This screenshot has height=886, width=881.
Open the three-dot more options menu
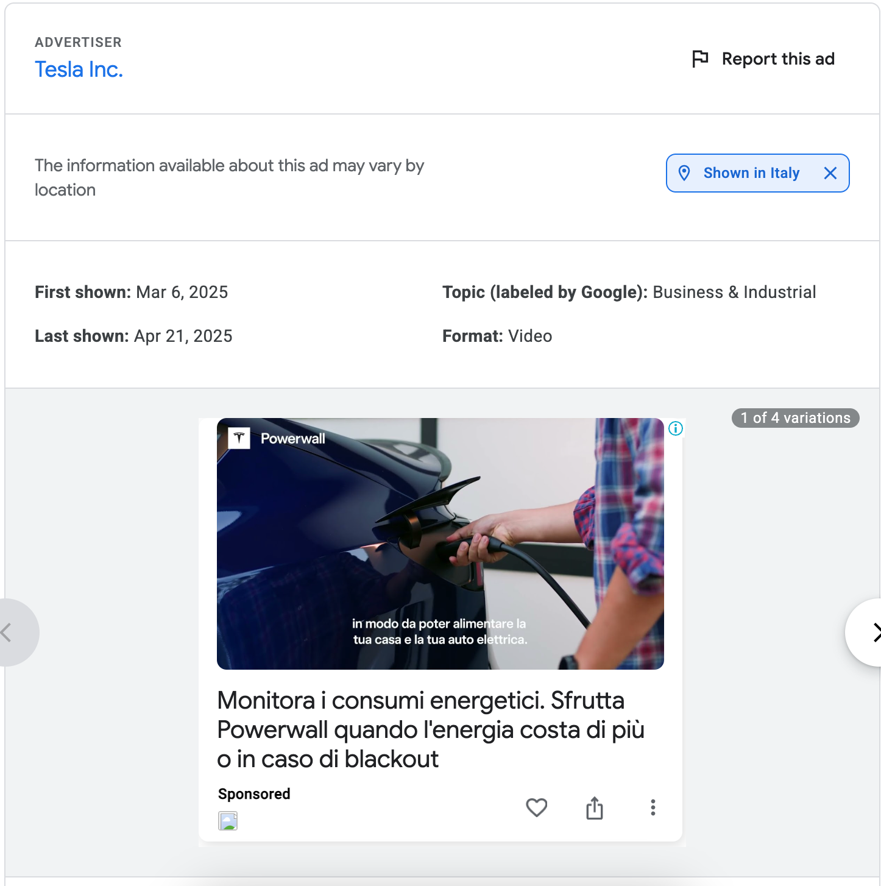coord(653,807)
